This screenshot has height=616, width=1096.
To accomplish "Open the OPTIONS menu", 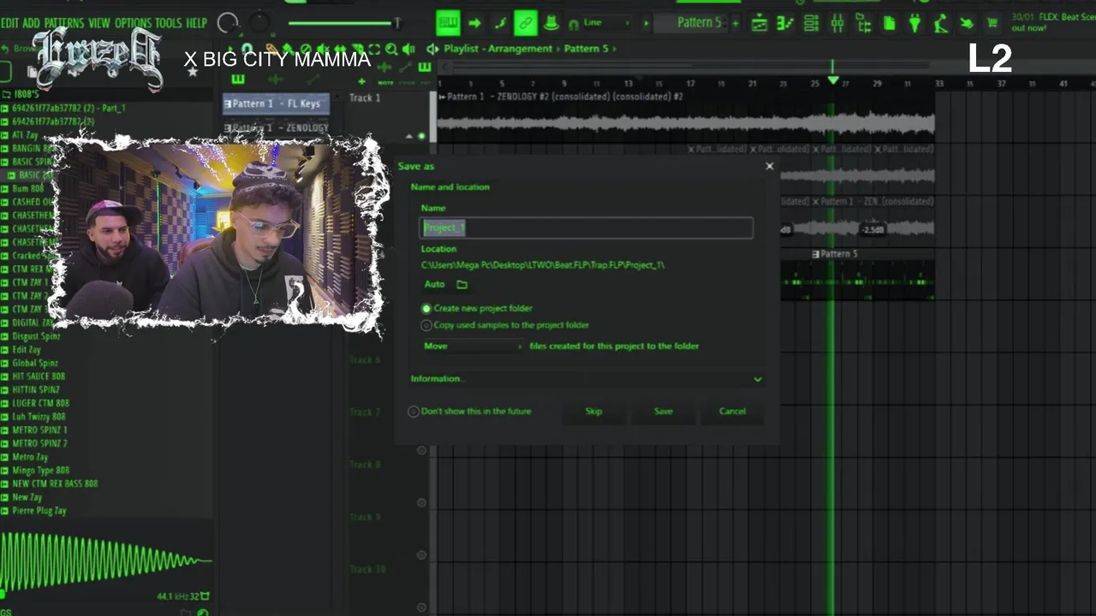I will pyautogui.click(x=133, y=23).
